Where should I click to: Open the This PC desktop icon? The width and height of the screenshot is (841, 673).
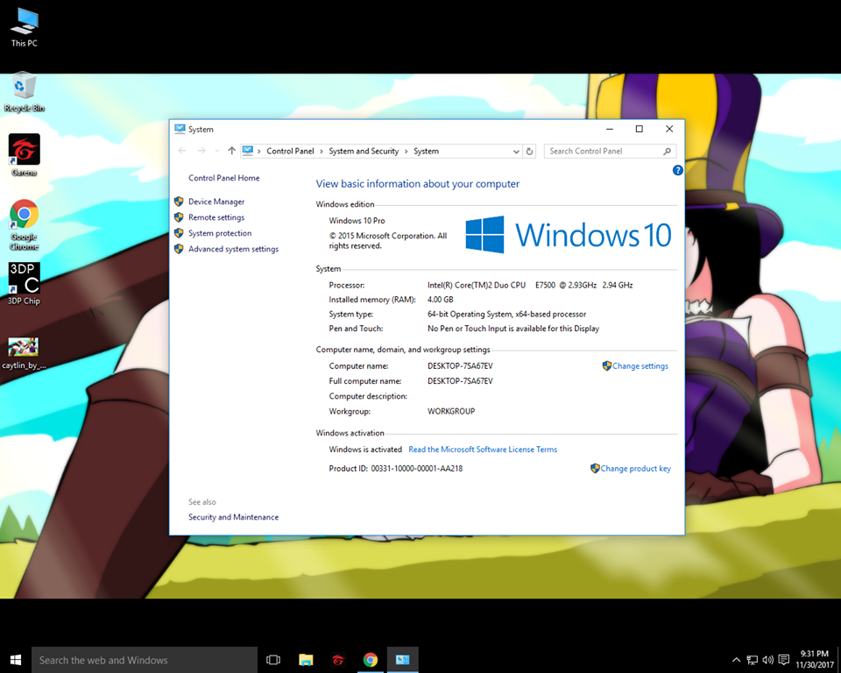click(x=25, y=28)
